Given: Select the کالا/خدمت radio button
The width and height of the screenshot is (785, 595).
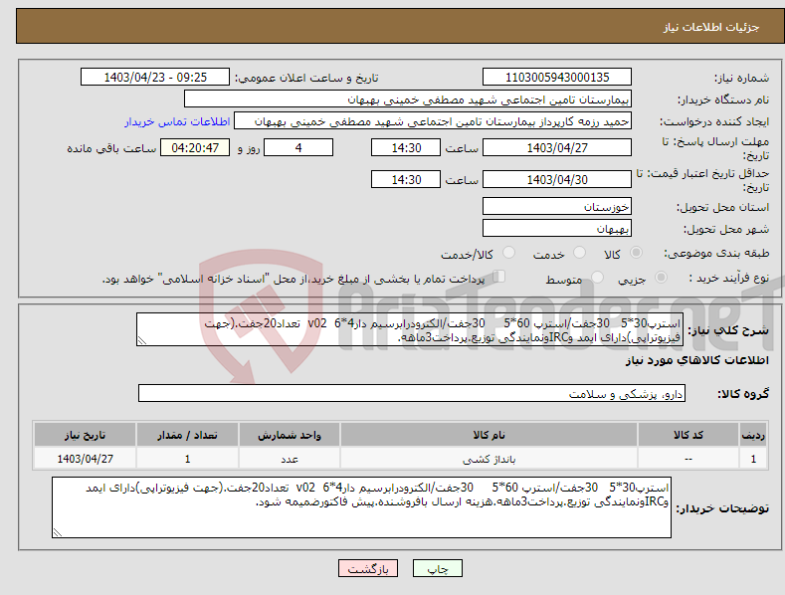Looking at the screenshot, I should click(508, 253).
